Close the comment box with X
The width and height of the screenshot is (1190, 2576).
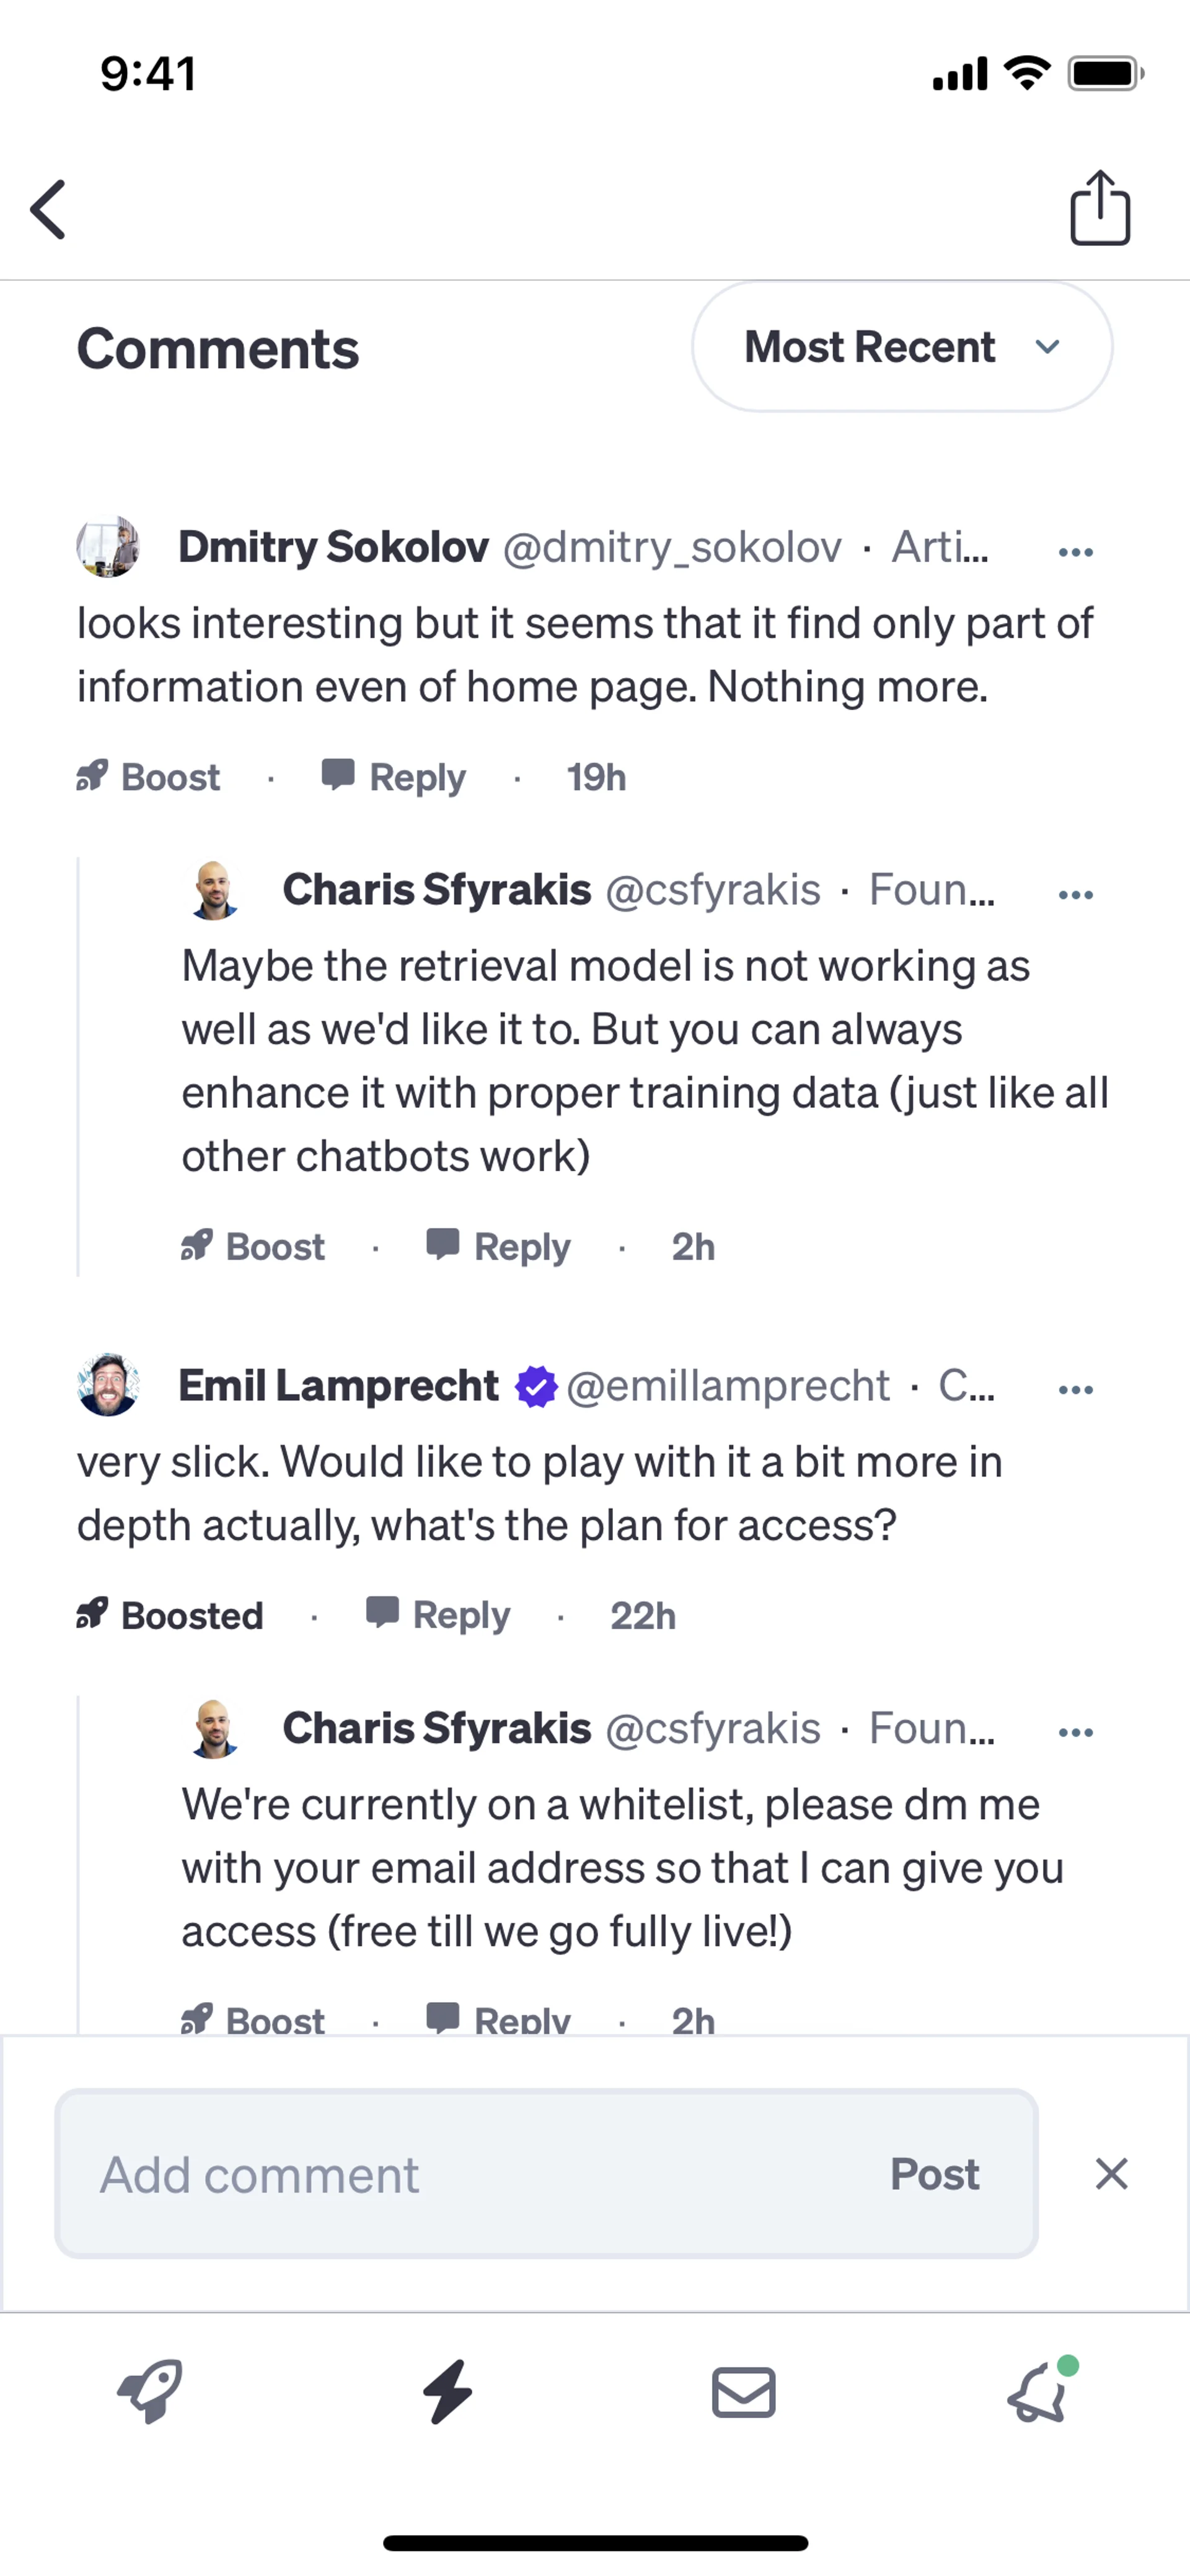click(1111, 2174)
